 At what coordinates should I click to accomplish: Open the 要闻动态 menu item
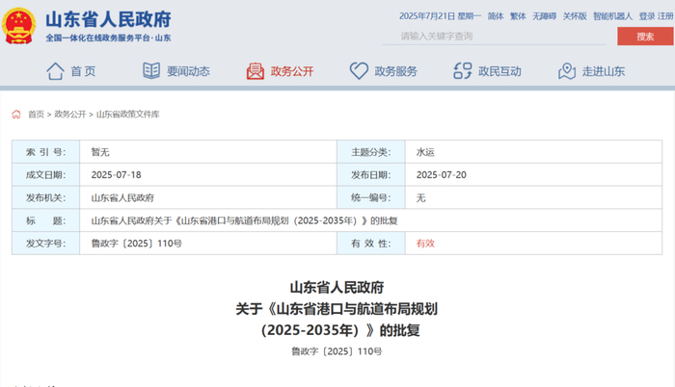tap(188, 71)
